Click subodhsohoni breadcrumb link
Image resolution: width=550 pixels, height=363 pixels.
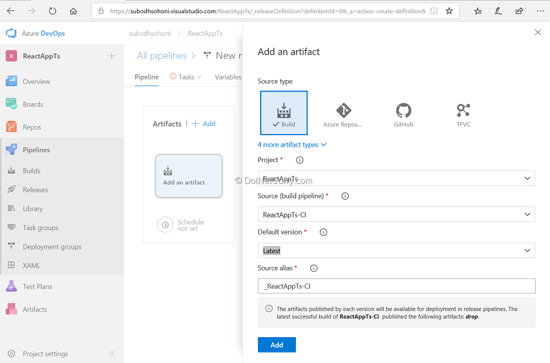point(150,33)
